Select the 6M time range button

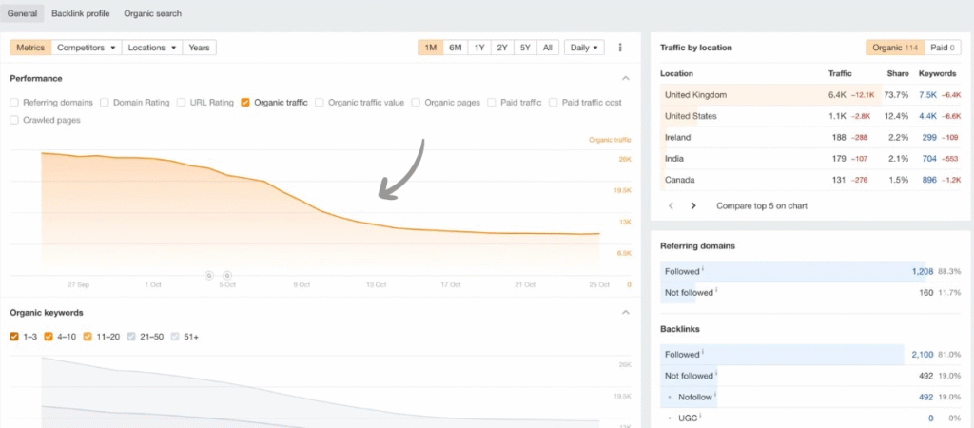pyautogui.click(x=456, y=48)
